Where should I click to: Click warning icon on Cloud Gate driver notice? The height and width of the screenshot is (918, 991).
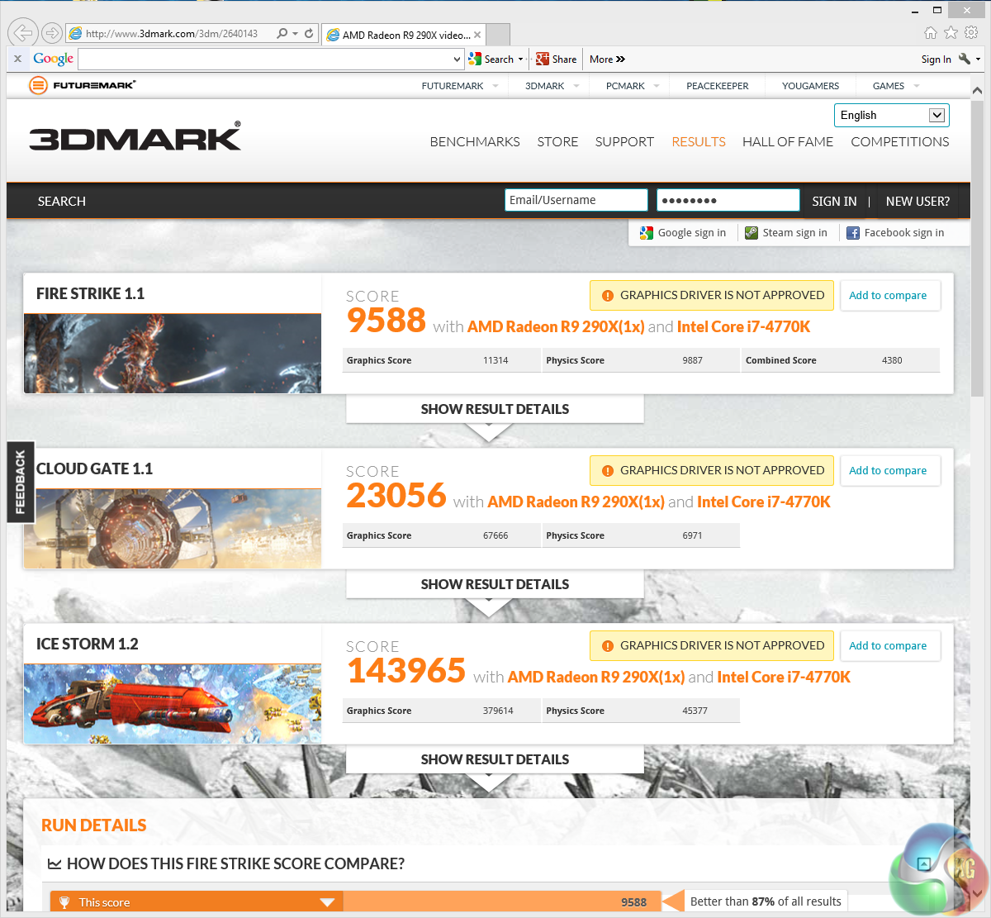(x=608, y=471)
